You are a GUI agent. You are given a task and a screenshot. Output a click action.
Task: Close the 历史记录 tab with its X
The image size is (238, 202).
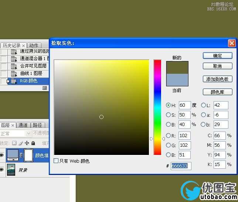tap(24, 46)
